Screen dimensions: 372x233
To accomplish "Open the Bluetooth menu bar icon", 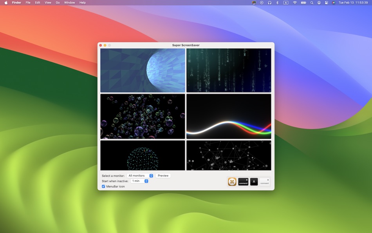I will (x=277, y=3).
